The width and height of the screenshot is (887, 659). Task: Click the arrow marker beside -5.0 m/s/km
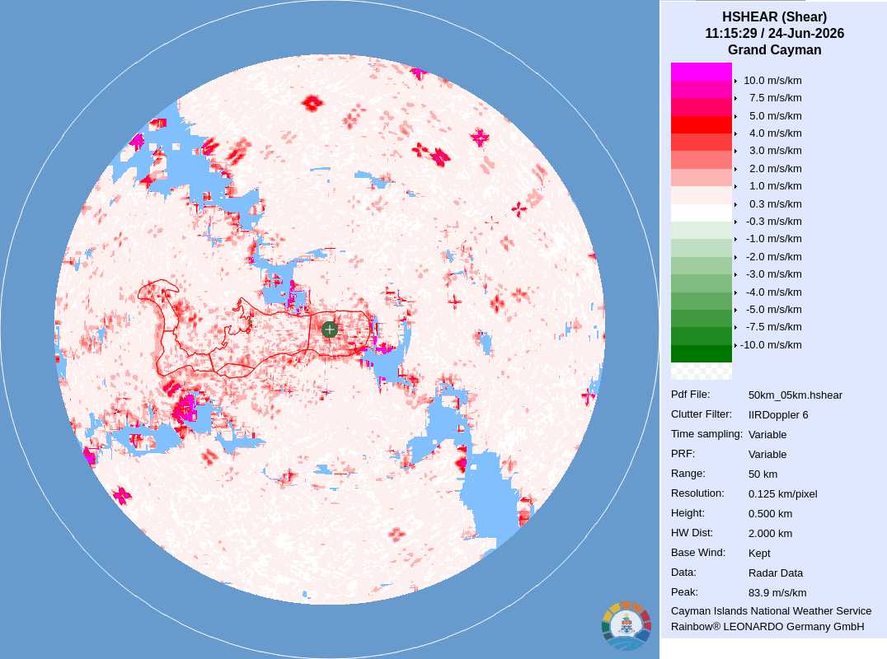coord(735,310)
